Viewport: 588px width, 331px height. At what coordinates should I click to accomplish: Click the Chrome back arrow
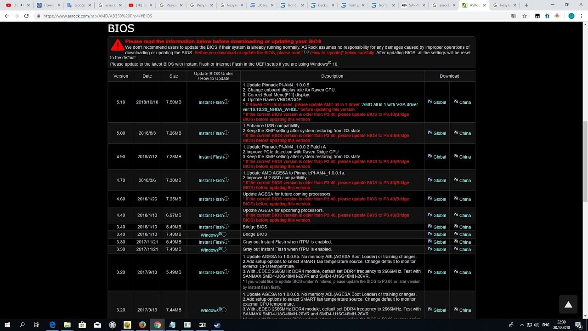(x=6, y=16)
